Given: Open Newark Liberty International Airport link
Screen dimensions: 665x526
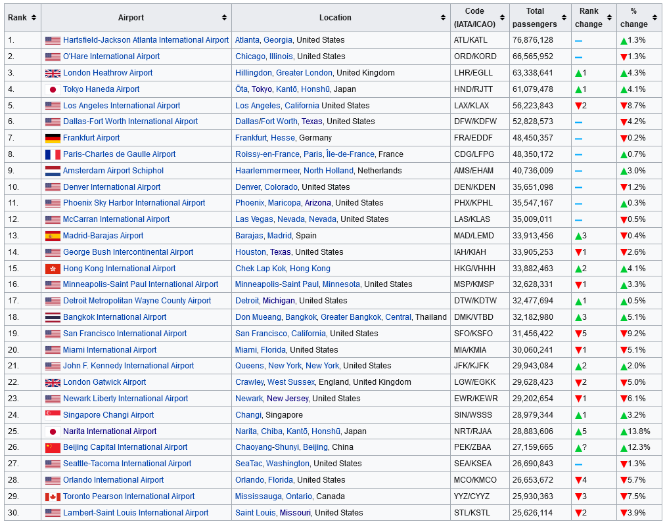Looking at the screenshot, I should 126,399.
